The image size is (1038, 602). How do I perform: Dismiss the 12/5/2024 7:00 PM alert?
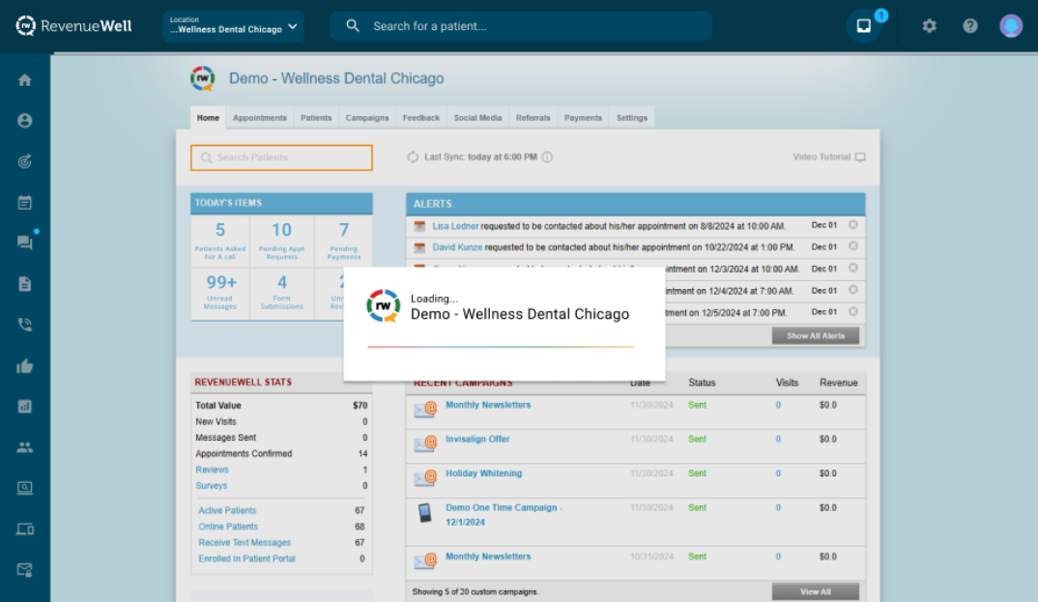click(853, 311)
